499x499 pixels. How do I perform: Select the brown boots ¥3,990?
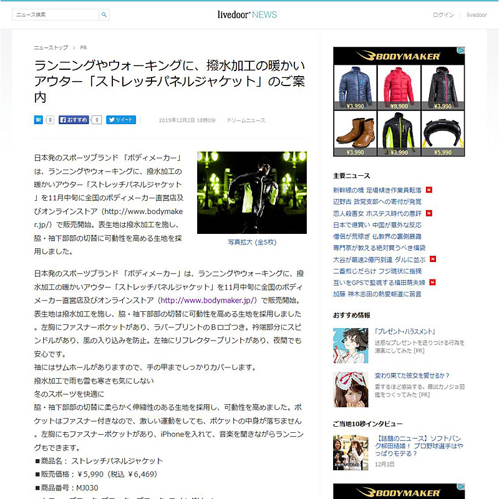coord(355,133)
